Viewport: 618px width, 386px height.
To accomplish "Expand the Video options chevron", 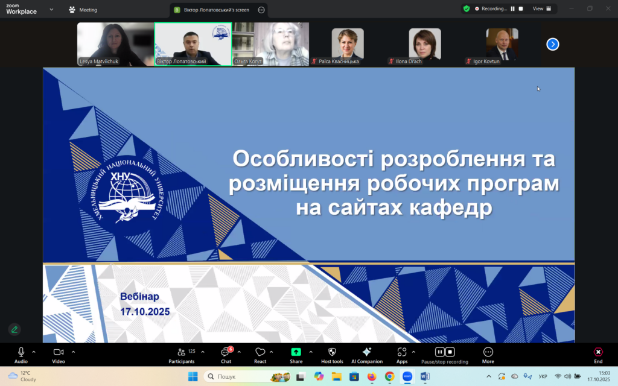I will click(74, 352).
